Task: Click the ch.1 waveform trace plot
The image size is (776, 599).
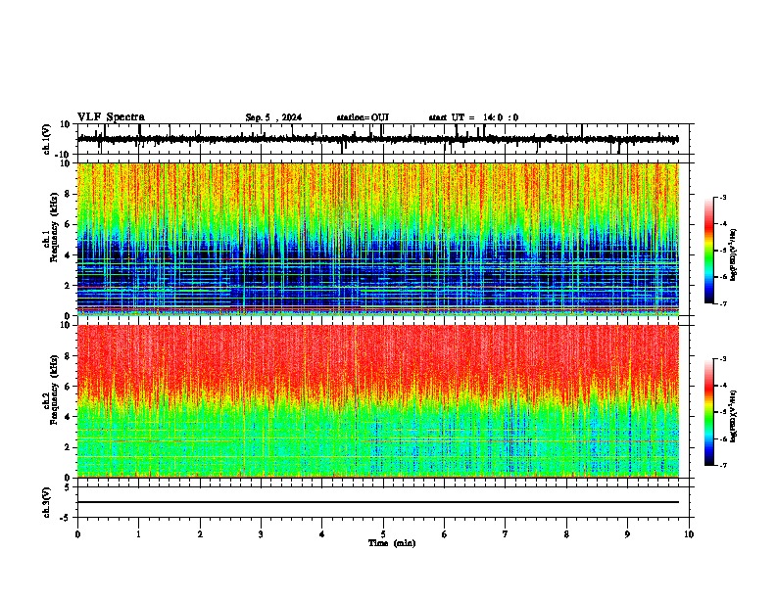Action: (x=377, y=139)
